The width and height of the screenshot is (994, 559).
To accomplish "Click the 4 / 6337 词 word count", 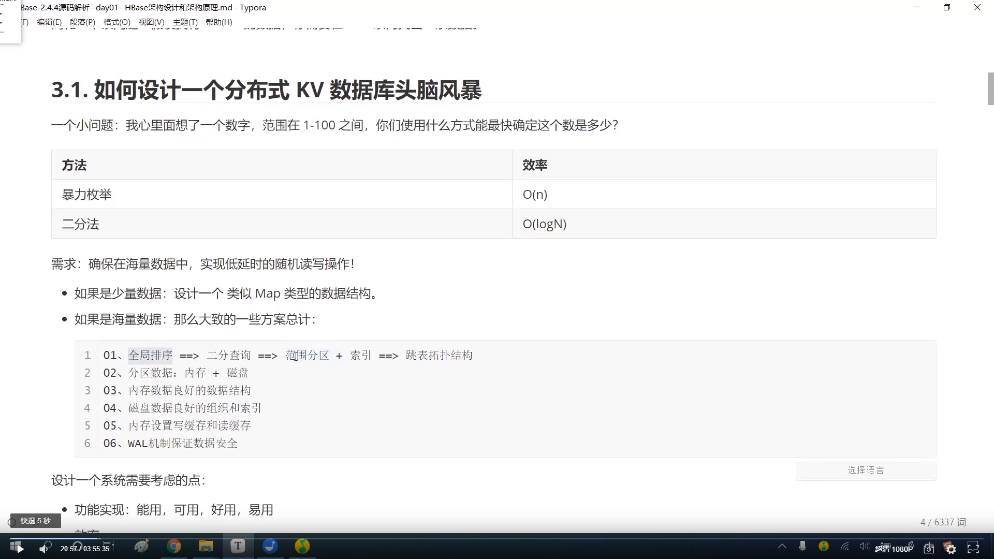I will pyautogui.click(x=943, y=522).
